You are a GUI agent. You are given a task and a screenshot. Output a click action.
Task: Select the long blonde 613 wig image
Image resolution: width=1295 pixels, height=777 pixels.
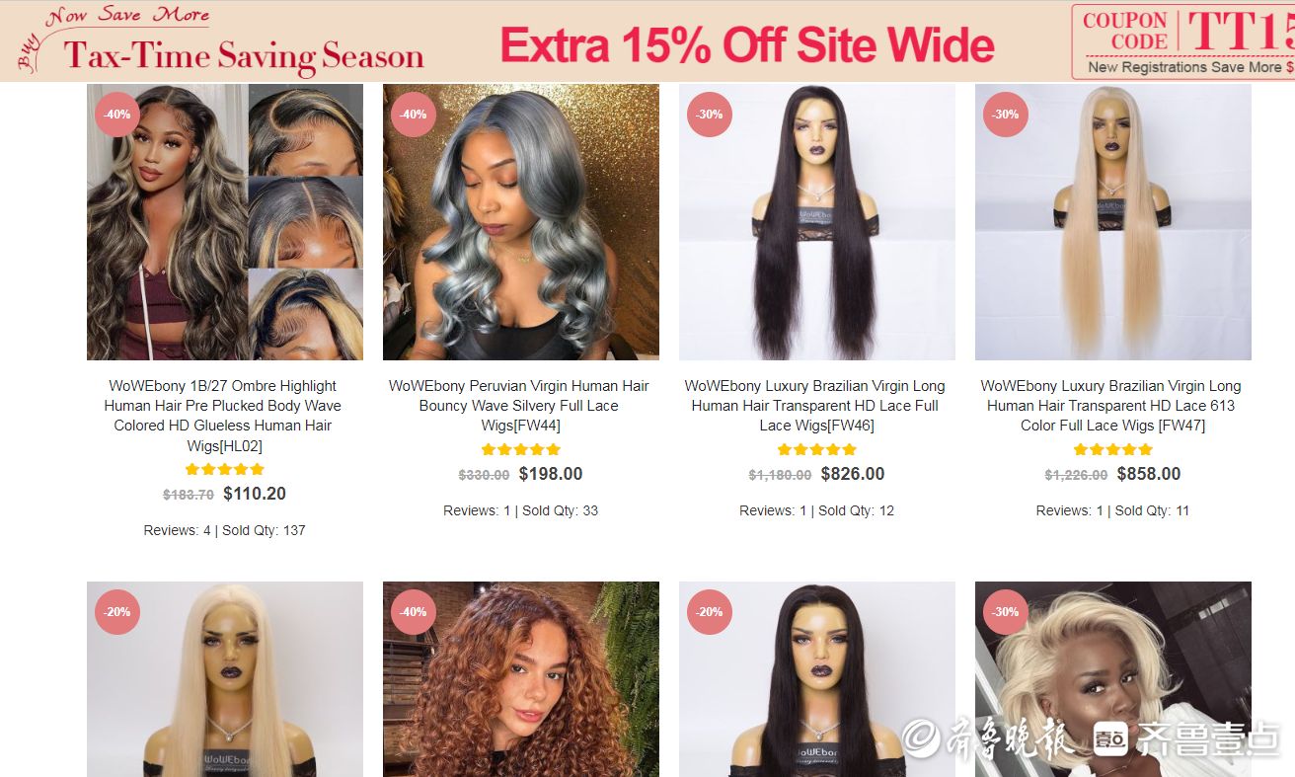(1113, 222)
